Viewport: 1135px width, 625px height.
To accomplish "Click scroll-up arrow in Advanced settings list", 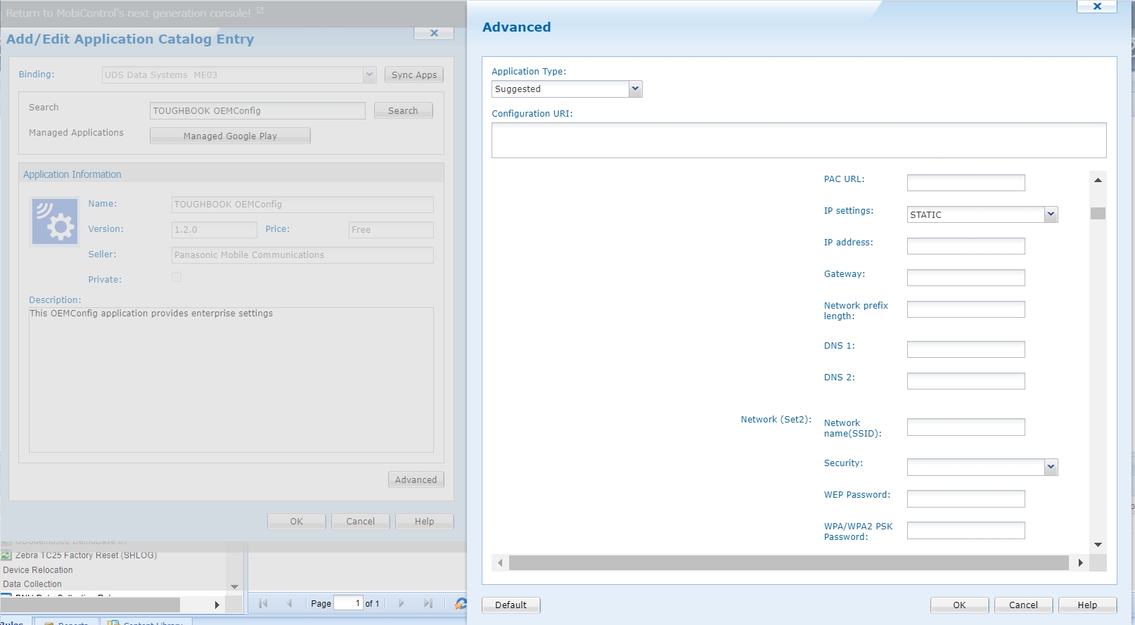I will [x=1098, y=181].
